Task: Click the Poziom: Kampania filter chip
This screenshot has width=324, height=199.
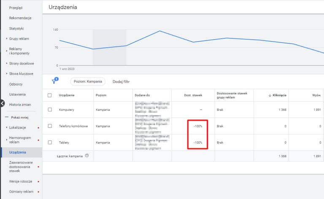Action: (89, 81)
